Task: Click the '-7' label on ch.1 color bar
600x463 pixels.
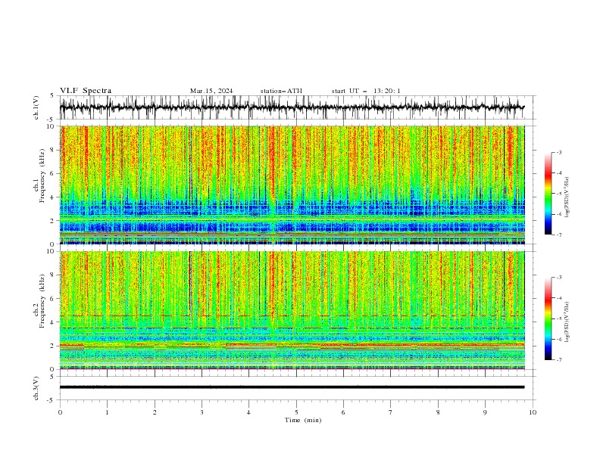Action: (559, 235)
